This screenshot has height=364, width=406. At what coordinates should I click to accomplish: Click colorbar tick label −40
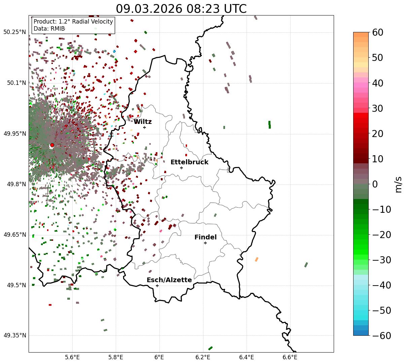point(381,285)
